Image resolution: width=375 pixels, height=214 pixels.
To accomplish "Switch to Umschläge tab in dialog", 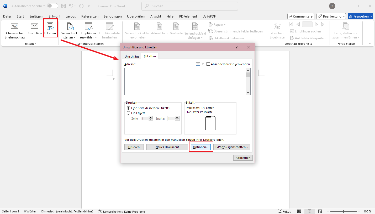I will 132,57.
